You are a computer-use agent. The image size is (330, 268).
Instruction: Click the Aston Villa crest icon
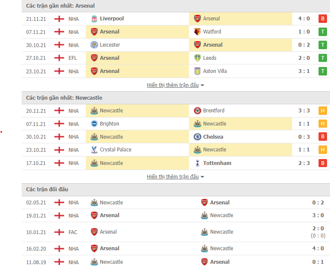pos(197,71)
